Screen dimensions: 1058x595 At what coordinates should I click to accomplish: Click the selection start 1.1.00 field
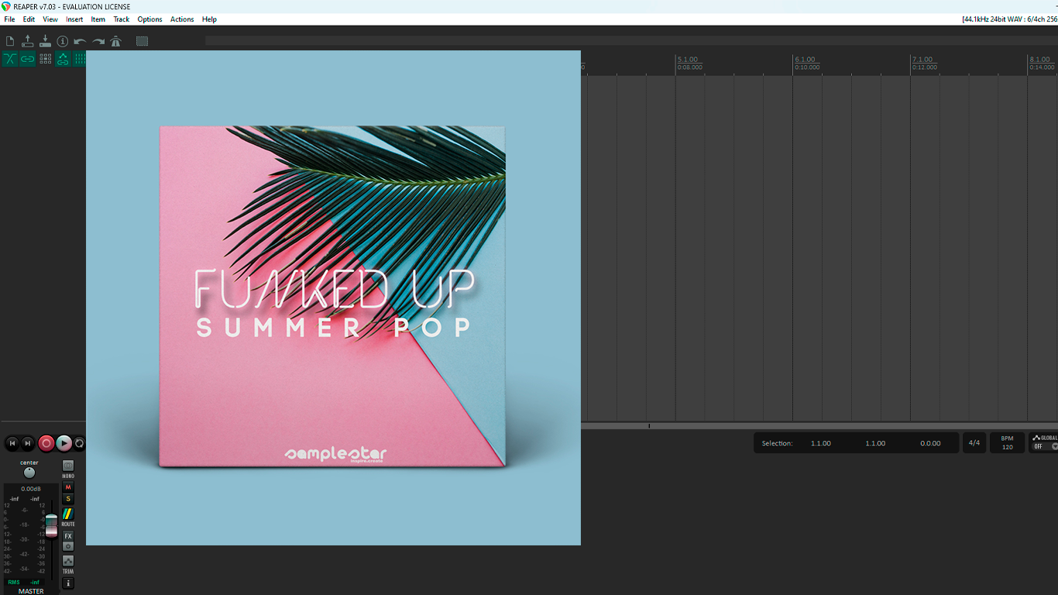coord(821,443)
